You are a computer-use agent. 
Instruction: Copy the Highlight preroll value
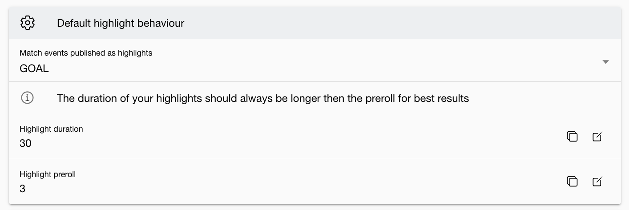point(572,182)
